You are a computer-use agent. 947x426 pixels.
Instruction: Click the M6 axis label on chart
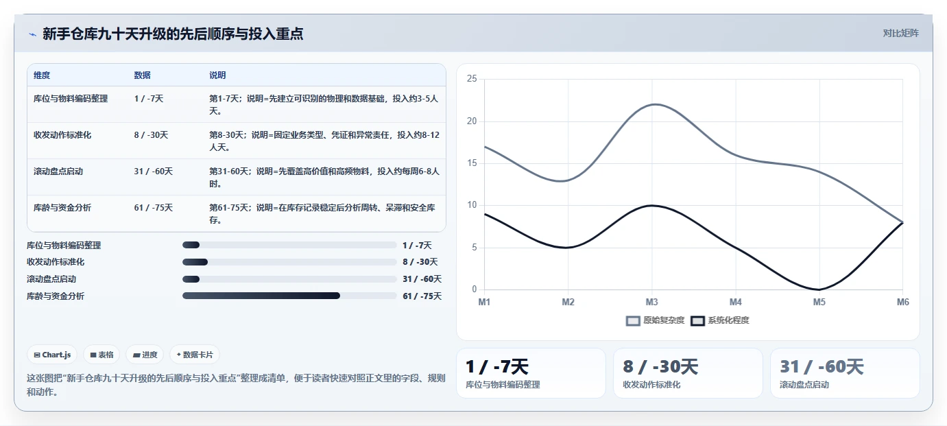click(902, 302)
